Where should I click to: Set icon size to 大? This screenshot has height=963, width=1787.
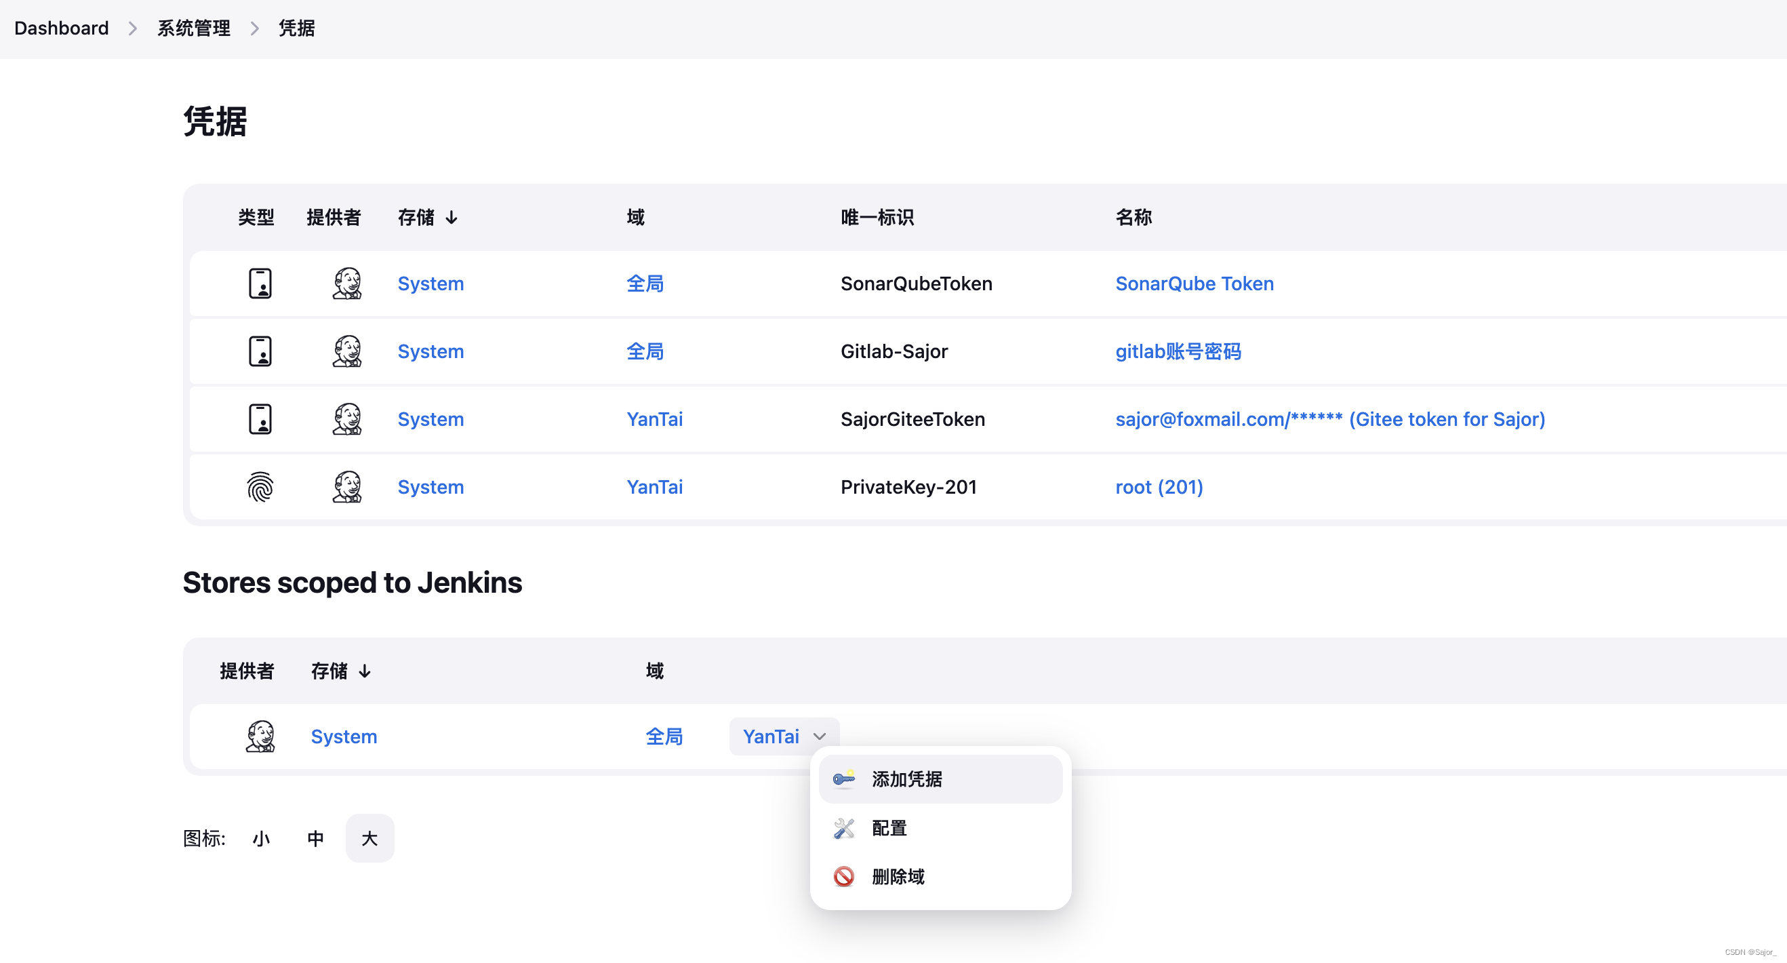369,839
